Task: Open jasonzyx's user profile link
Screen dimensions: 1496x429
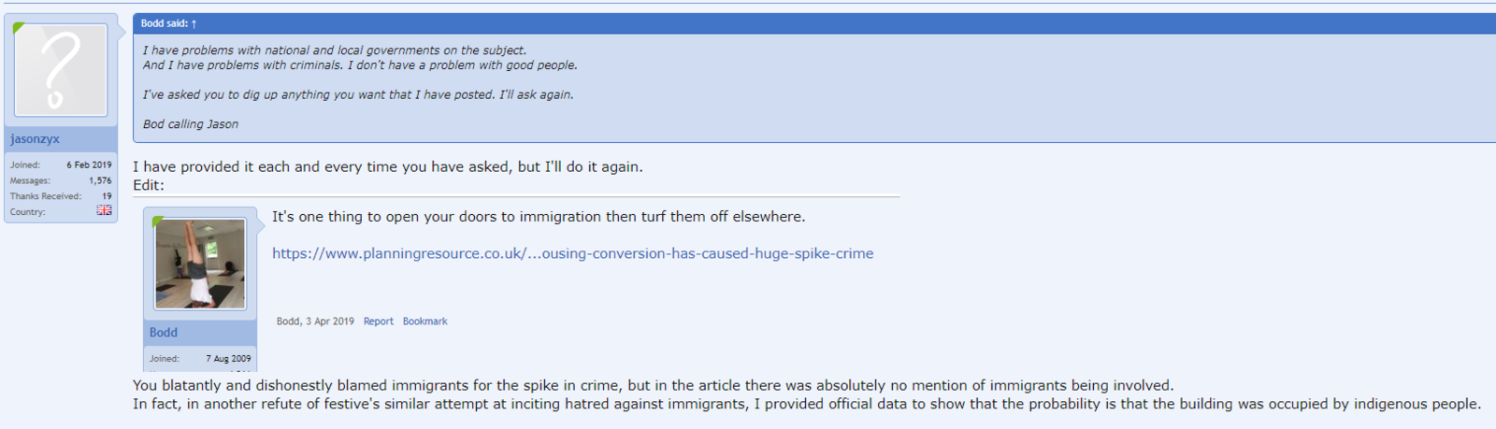Action: click(x=35, y=139)
